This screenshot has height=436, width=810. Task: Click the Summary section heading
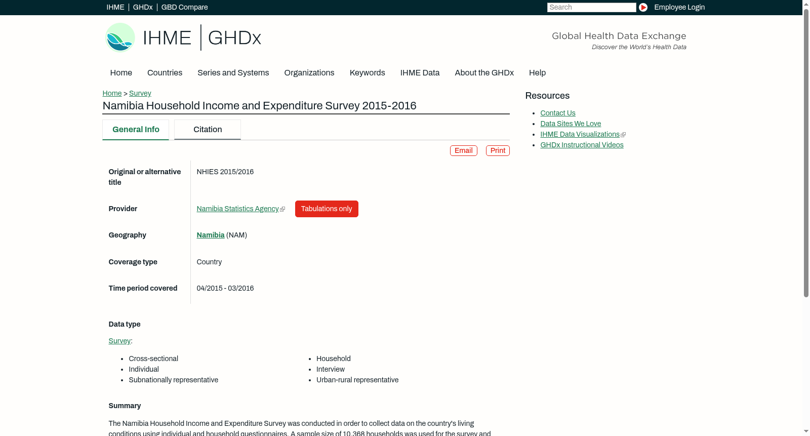point(125,406)
